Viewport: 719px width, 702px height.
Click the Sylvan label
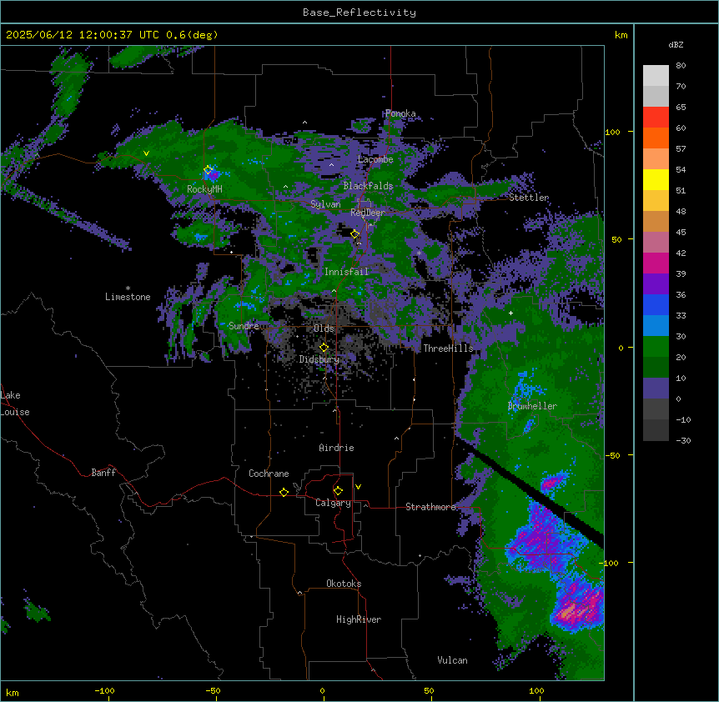(325, 204)
